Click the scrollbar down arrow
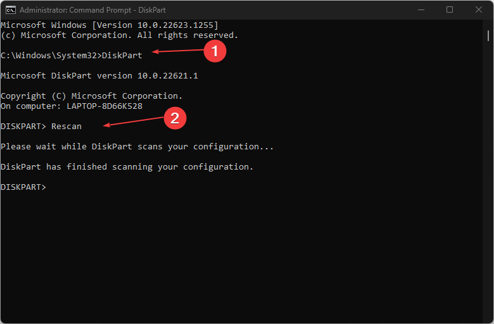 pos(489,318)
